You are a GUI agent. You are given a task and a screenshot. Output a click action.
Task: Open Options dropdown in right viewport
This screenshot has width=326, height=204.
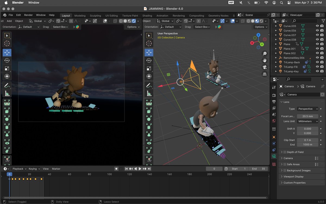click(x=261, y=27)
